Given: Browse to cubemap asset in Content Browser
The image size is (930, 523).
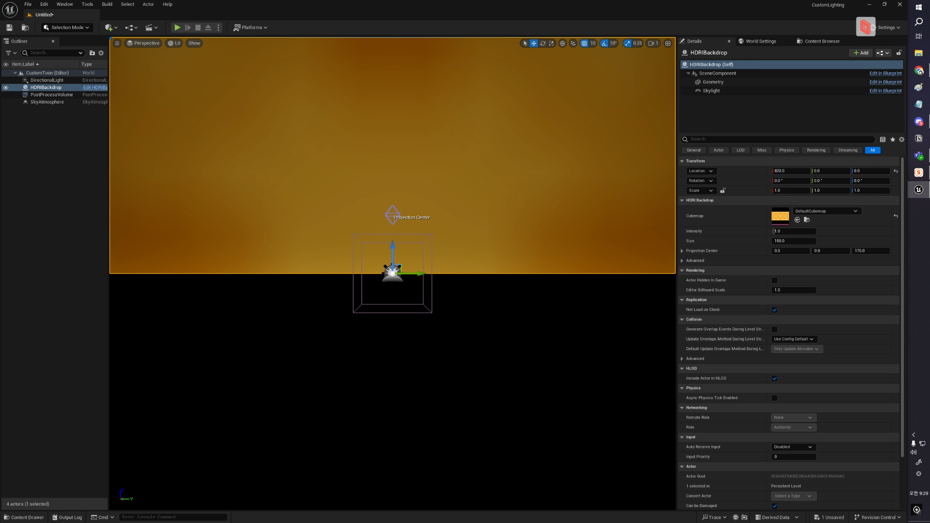Looking at the screenshot, I should tap(806, 220).
